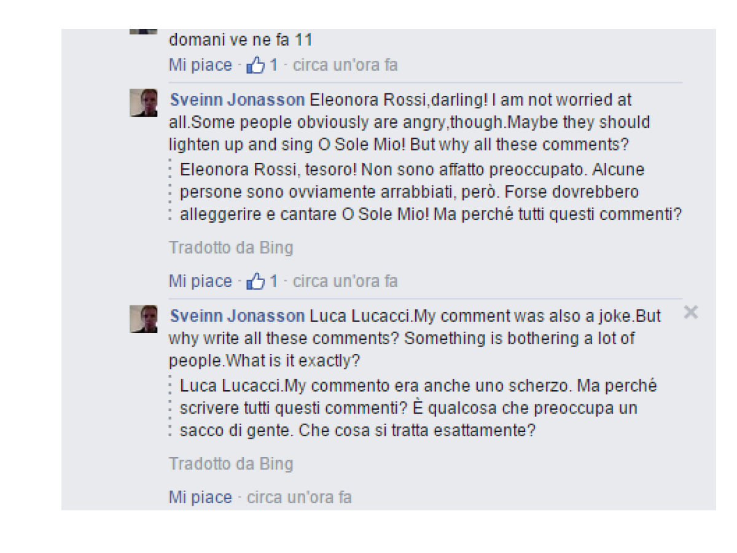737x553 pixels.
Task: Open the timestamp under 'domani ve ne fa 11'
Action: pyautogui.click(x=345, y=65)
